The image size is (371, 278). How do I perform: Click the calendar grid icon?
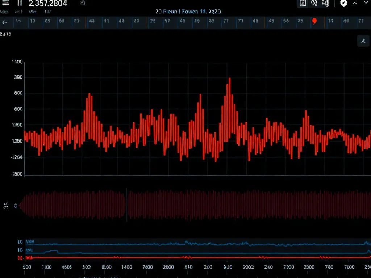click(x=325, y=3)
